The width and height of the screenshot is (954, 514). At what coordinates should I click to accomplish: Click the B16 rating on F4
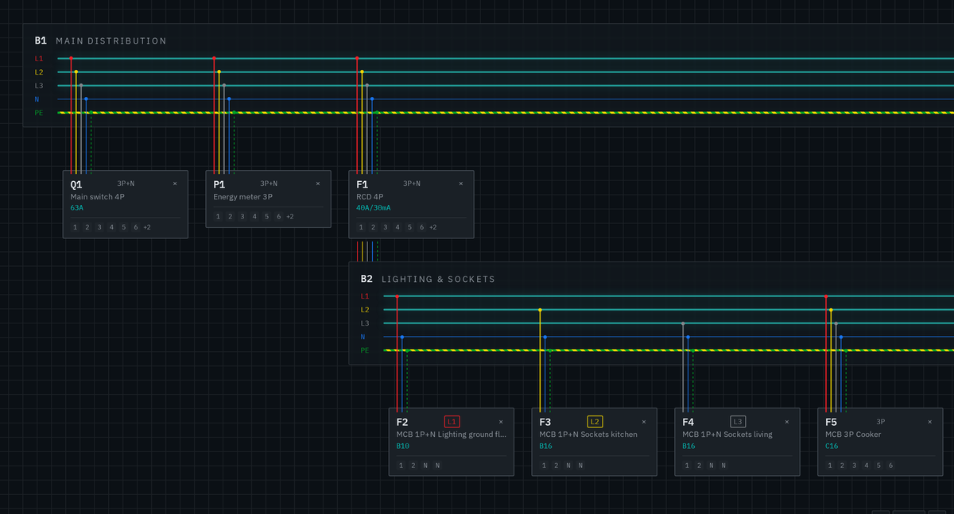coord(689,446)
